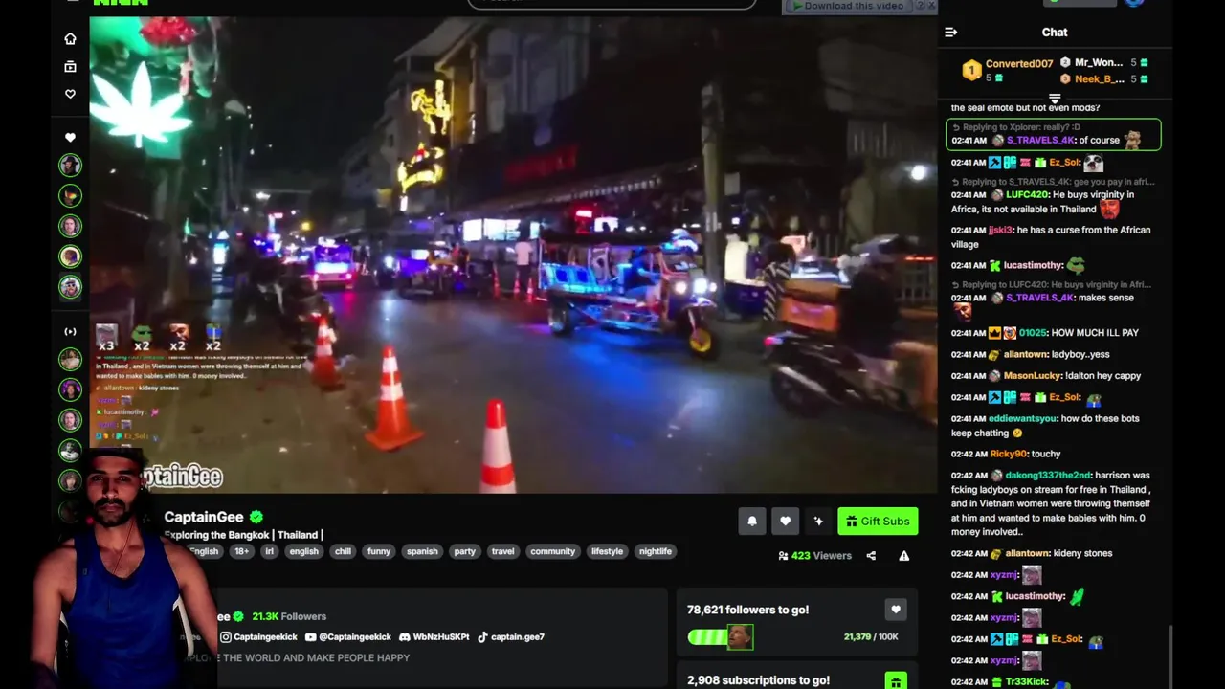Open YouTube link @Captaingeekick

click(x=347, y=637)
